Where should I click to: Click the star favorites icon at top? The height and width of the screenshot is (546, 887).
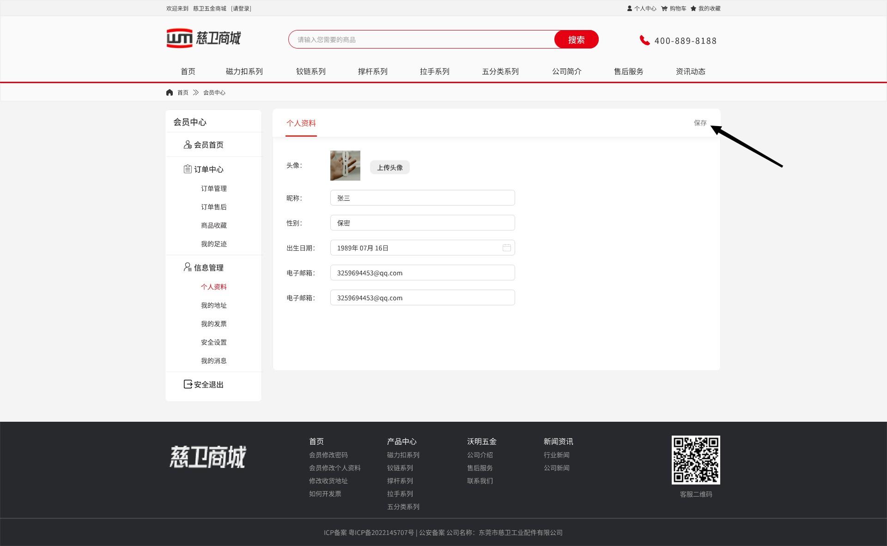tap(693, 8)
